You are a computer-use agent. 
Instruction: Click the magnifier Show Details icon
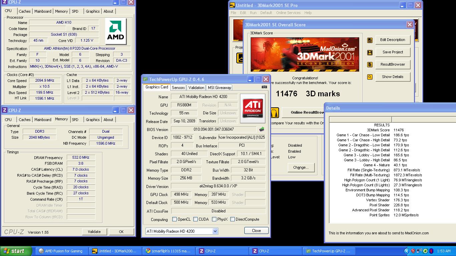coord(370,77)
